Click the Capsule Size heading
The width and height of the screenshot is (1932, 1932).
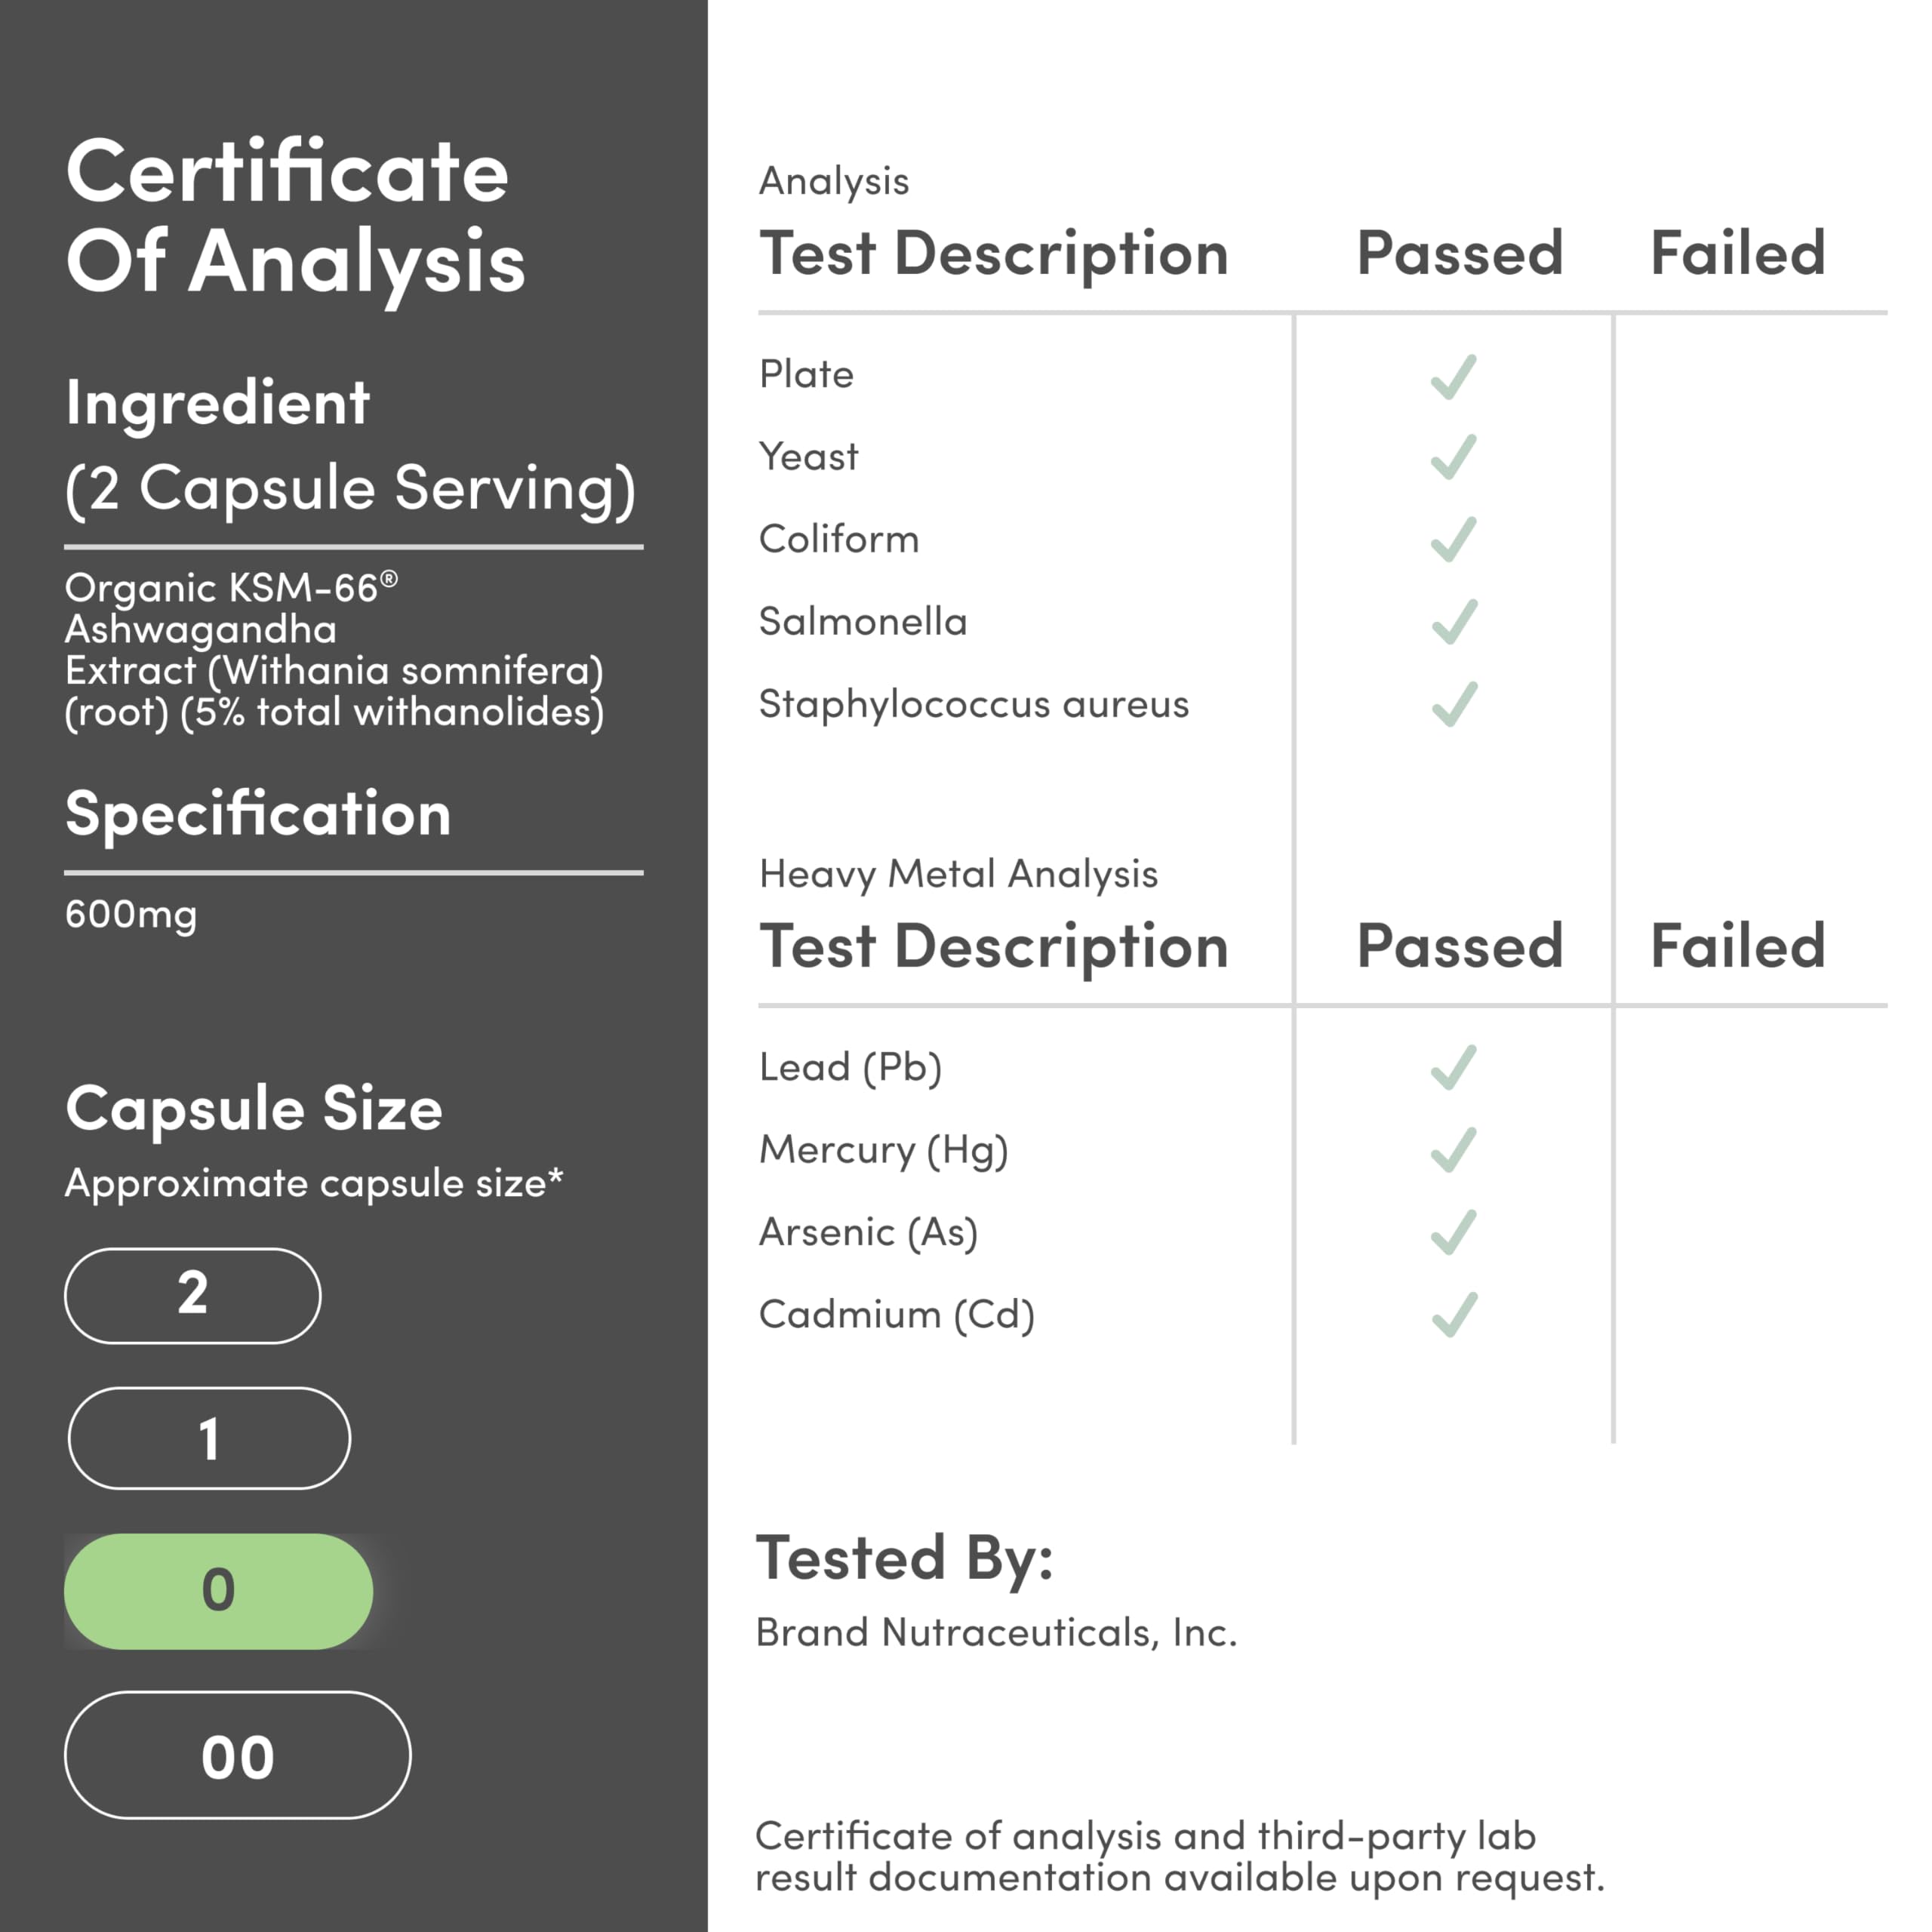(254, 1108)
